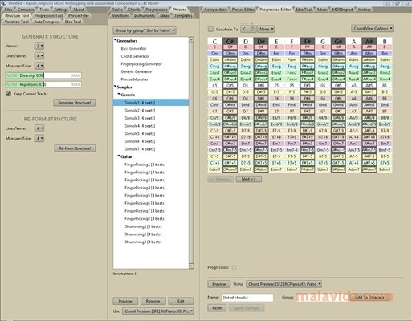This screenshot has height=321, width=412.
Task: Click the Re-form Structure! button
Action: (75, 148)
